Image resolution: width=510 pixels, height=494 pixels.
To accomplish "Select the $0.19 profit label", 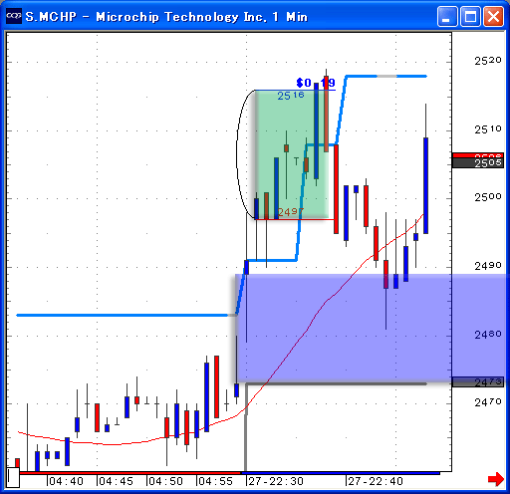I will pos(316,83).
